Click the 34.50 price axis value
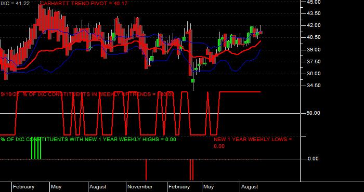364x192 pixels. pyautogui.click(x=314, y=86)
